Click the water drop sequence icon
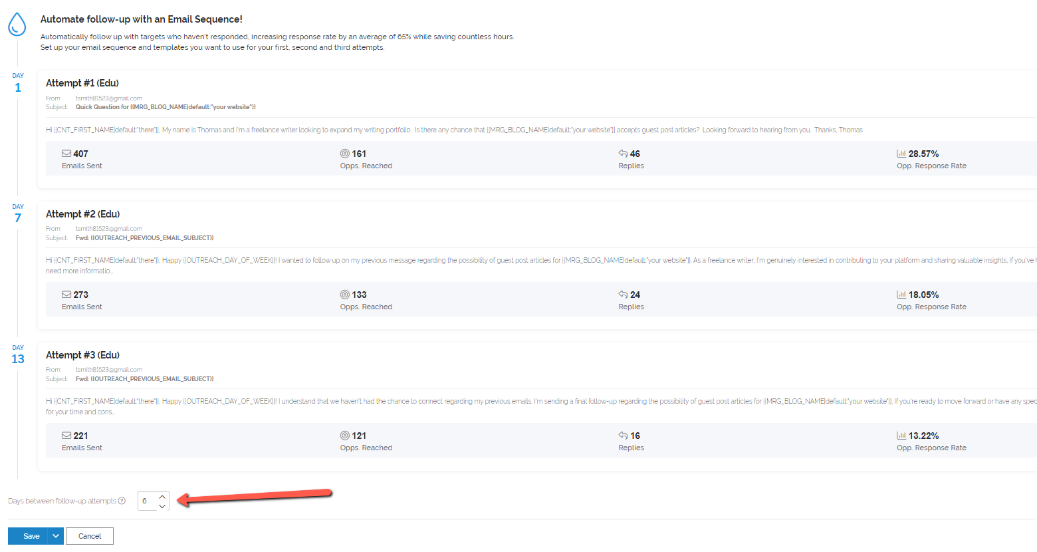The image size is (1037, 552). tap(17, 25)
